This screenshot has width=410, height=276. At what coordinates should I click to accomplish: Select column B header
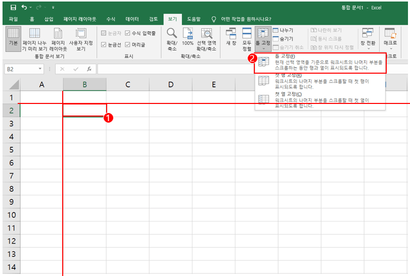84,85
